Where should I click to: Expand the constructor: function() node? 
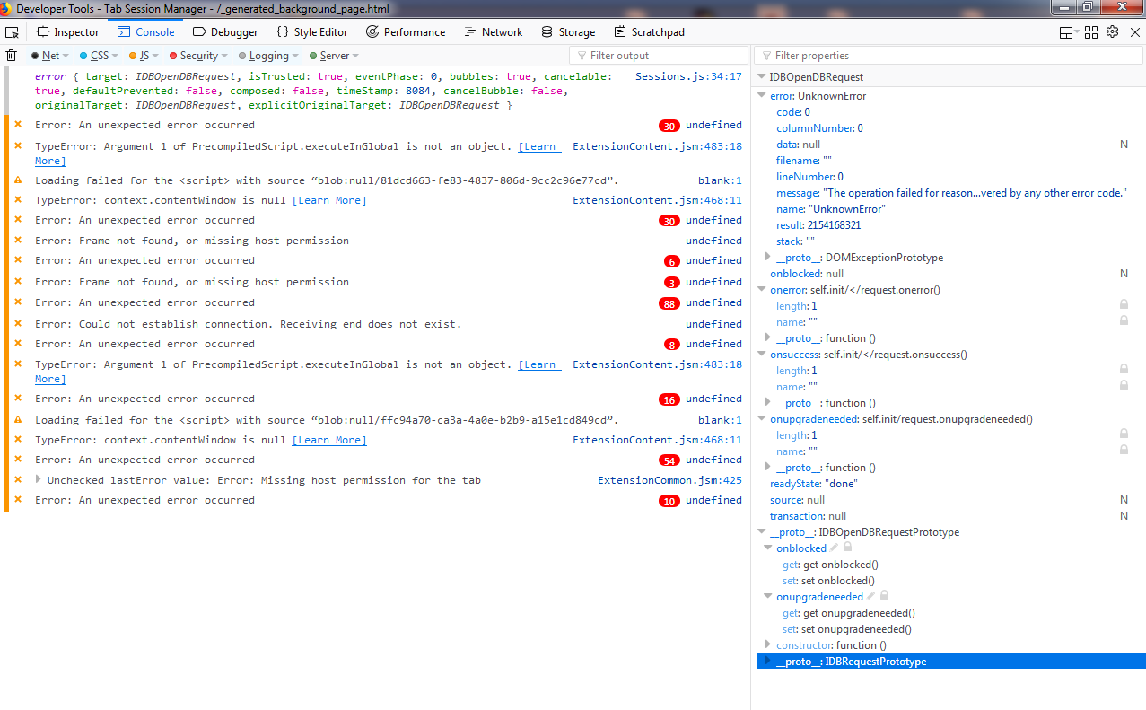coord(768,644)
